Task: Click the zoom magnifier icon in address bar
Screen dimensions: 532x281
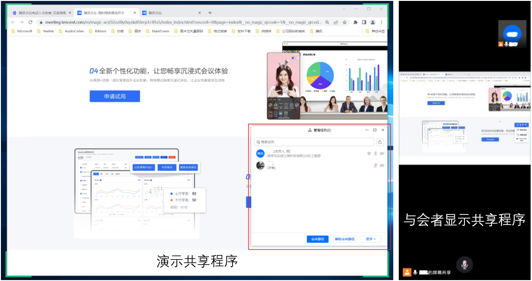Action: [327, 22]
